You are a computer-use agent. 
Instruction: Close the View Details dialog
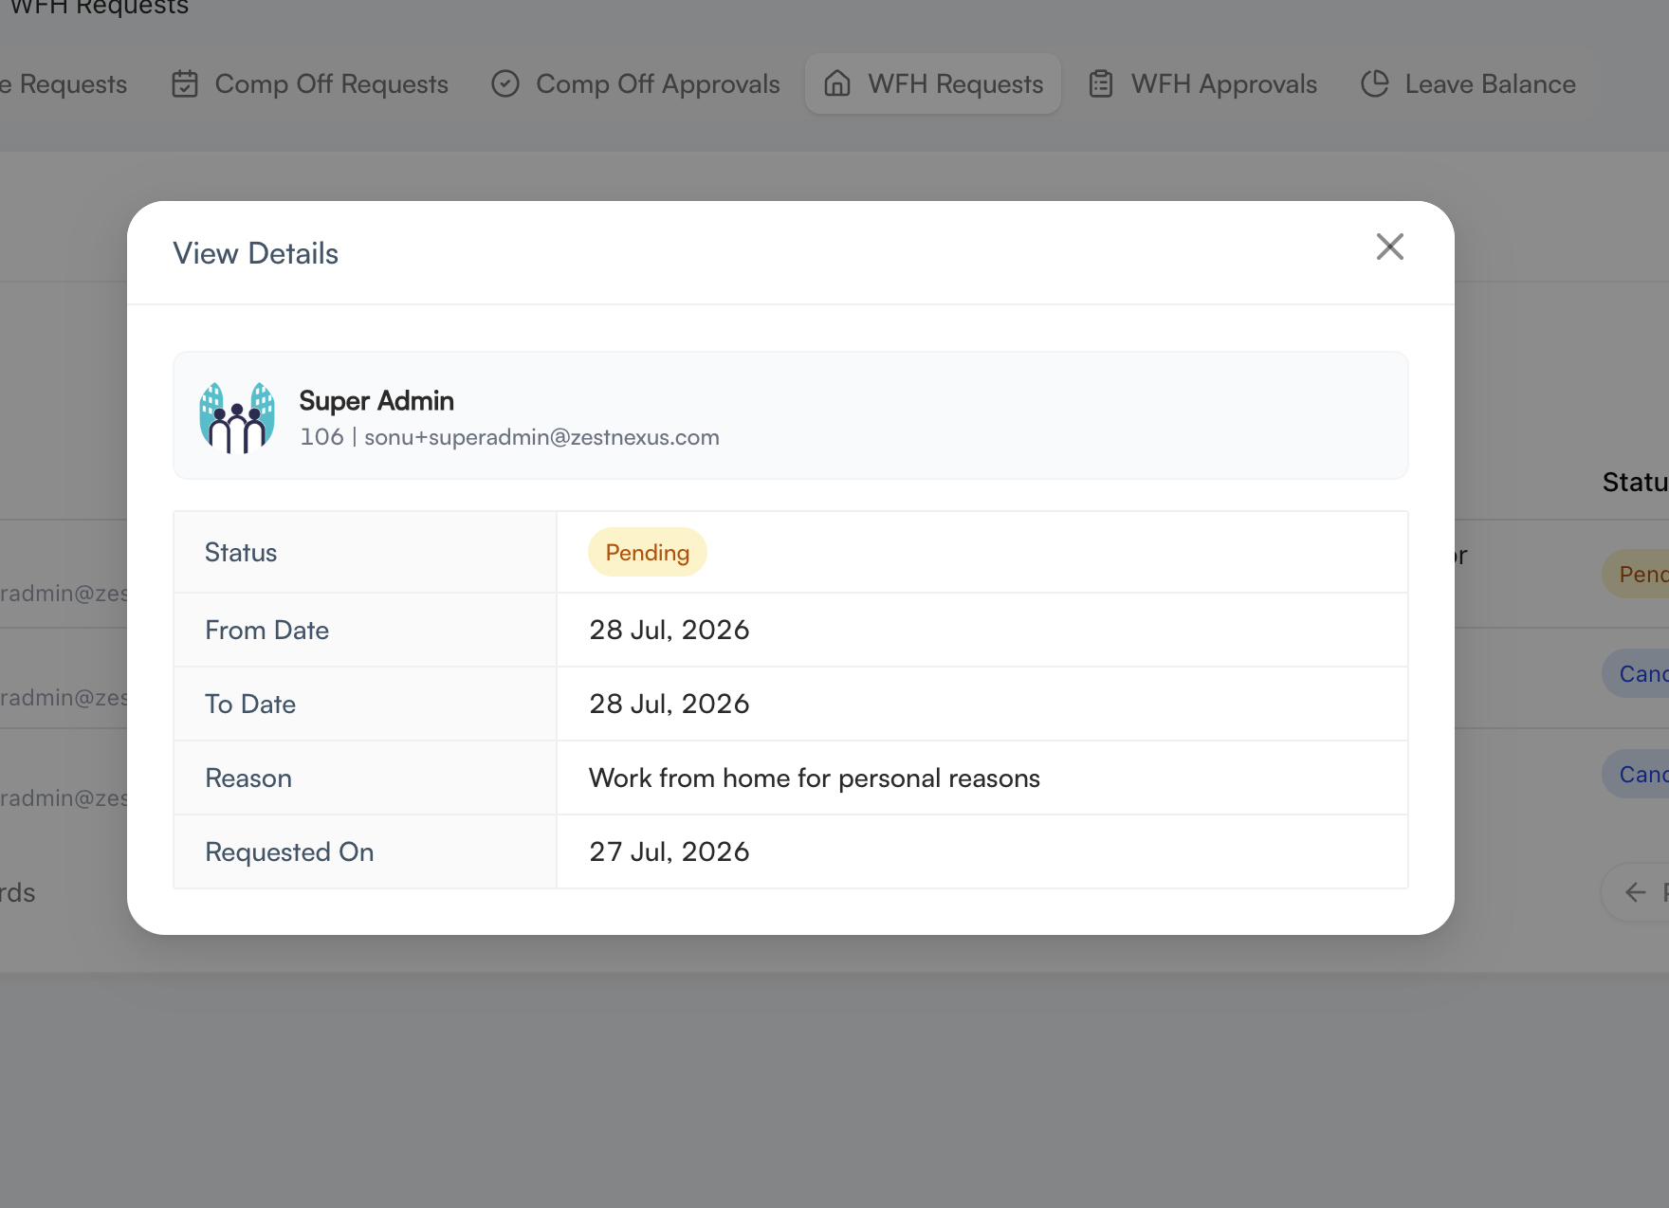coord(1389,247)
